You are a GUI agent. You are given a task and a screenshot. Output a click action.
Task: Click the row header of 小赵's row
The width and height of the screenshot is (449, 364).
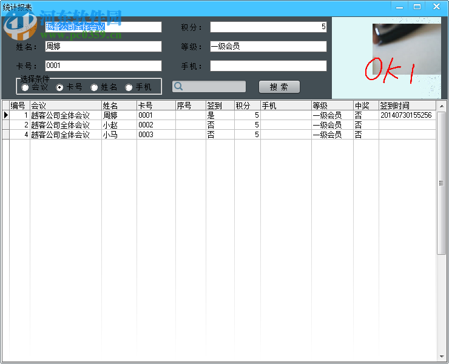coord(5,125)
